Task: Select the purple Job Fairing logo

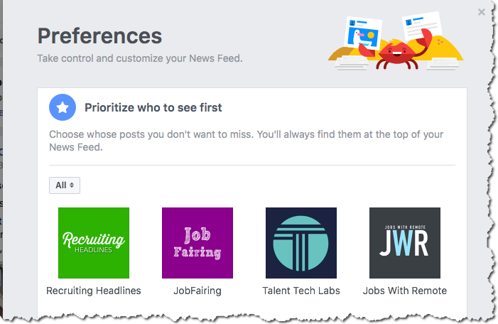Action: tap(197, 242)
